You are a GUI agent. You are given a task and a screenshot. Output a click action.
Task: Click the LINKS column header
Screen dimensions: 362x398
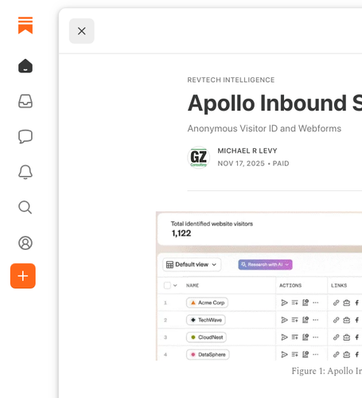click(339, 286)
